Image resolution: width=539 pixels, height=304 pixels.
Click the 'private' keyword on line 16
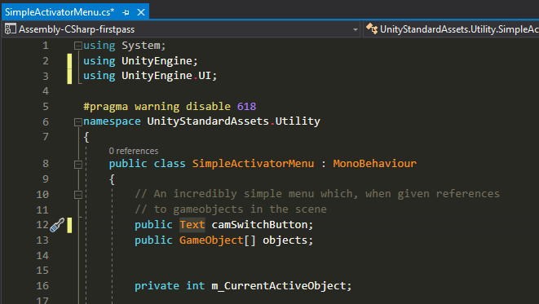point(157,286)
